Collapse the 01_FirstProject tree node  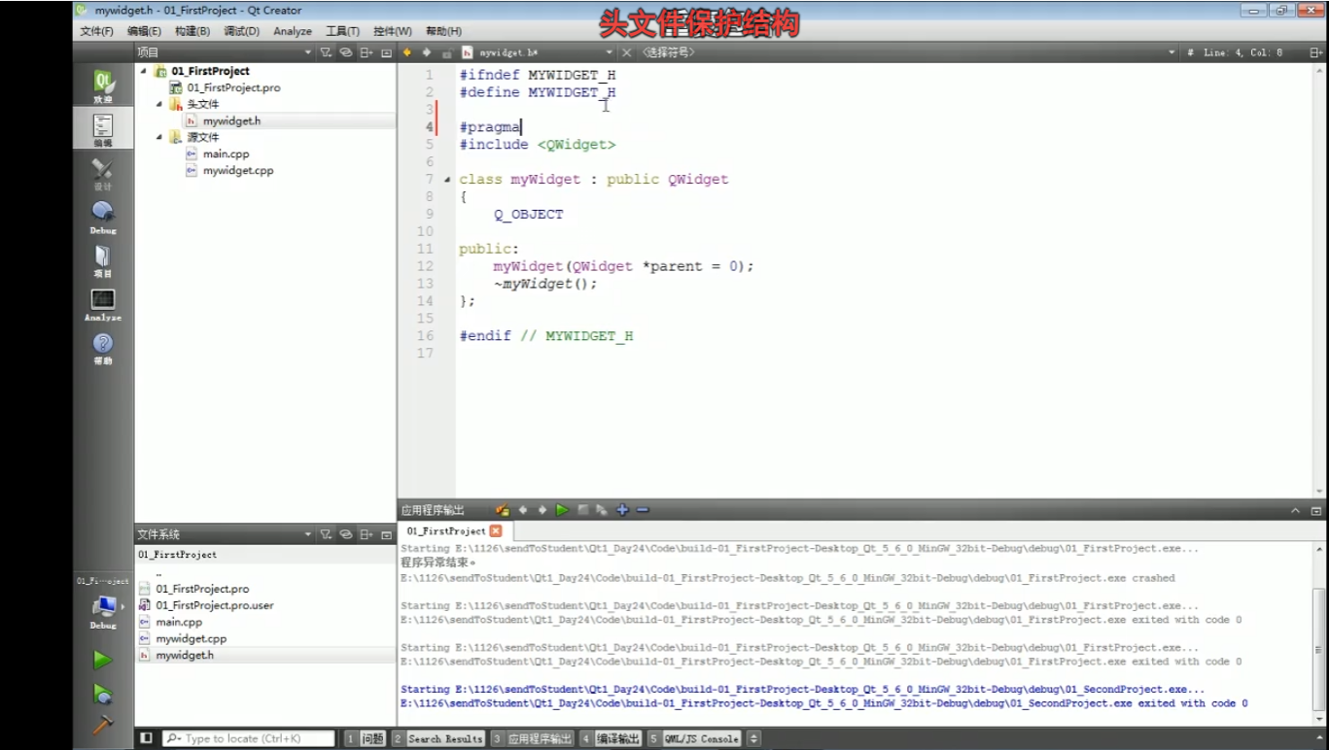(145, 71)
